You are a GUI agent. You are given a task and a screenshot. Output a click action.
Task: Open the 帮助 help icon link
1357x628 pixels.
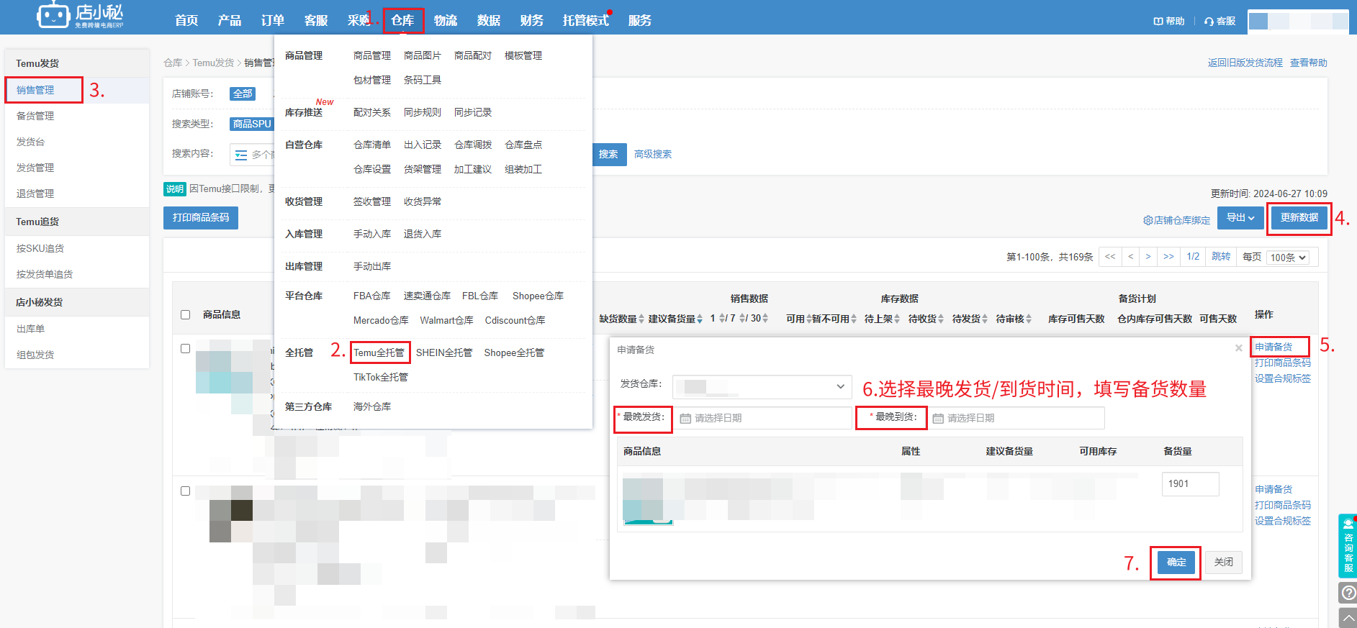pos(1168,21)
